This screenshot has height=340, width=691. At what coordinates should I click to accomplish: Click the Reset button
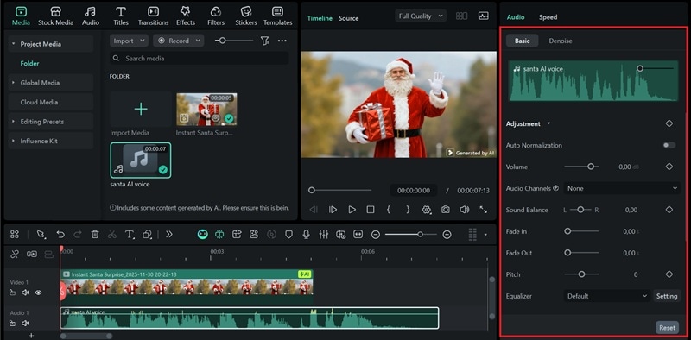[x=667, y=327]
